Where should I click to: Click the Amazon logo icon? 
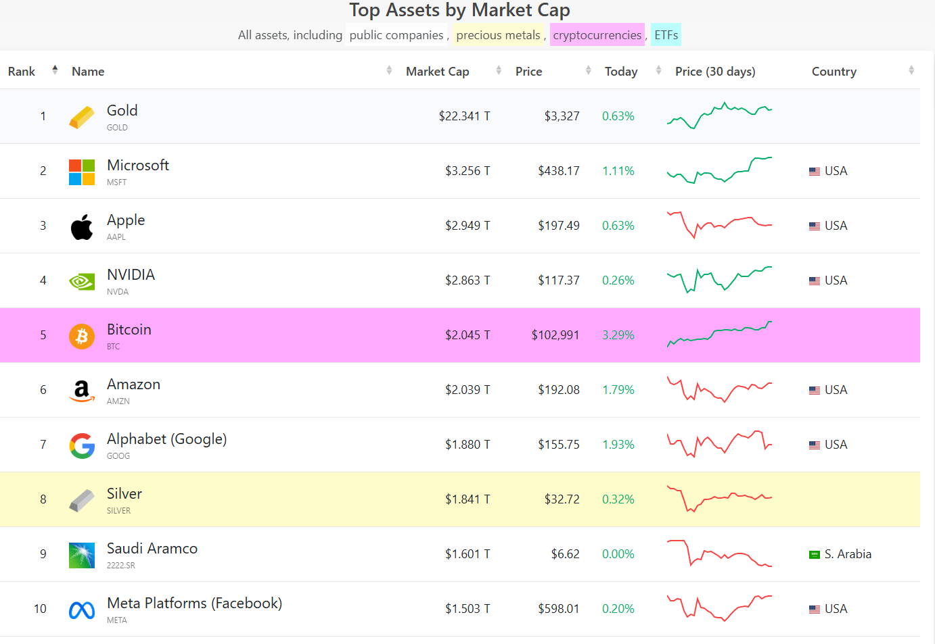point(82,391)
